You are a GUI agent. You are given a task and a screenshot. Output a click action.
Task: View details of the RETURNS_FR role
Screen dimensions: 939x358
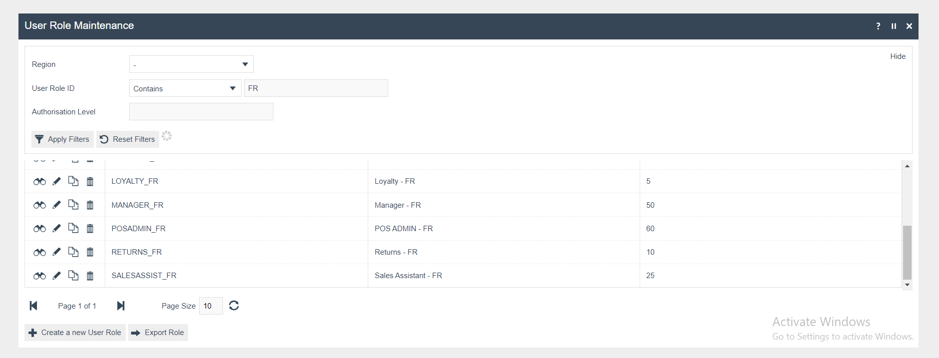[x=39, y=253]
